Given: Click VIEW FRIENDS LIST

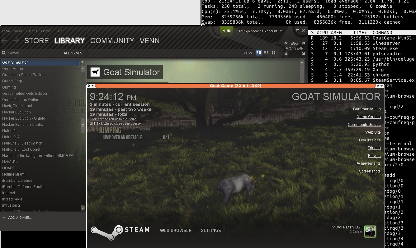Looking at the screenshot, I should [347, 227].
